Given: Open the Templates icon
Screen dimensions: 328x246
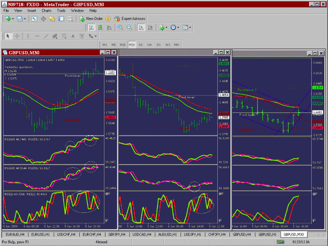Looking at the screenshot, I should tap(185, 27).
